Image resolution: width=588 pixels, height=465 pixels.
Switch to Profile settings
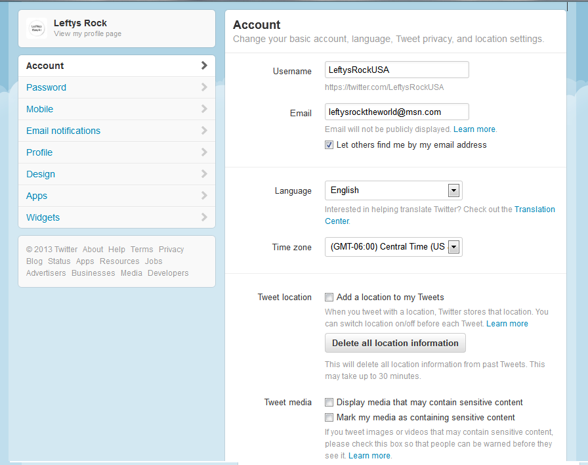pos(117,152)
